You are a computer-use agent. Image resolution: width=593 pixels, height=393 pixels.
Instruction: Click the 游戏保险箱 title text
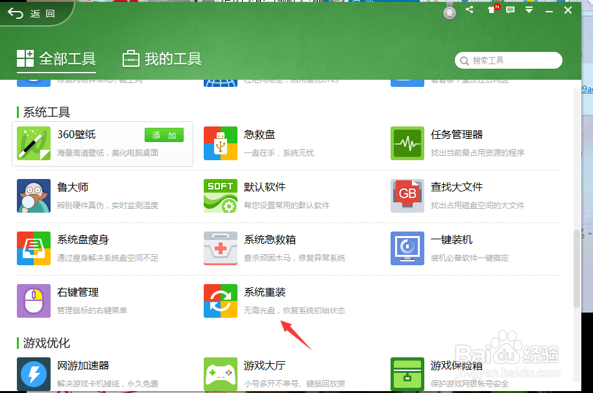457,365
